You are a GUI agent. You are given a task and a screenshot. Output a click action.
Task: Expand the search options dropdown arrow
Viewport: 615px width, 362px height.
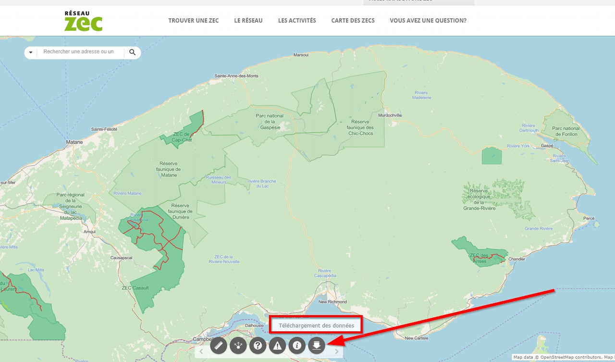(x=31, y=52)
